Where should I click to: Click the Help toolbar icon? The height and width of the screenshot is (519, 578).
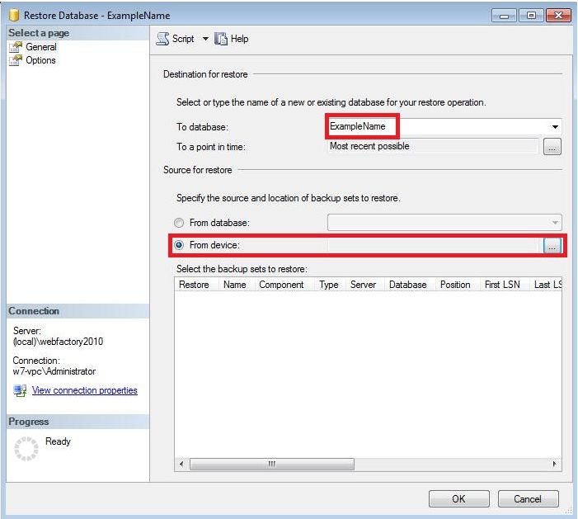pos(221,39)
